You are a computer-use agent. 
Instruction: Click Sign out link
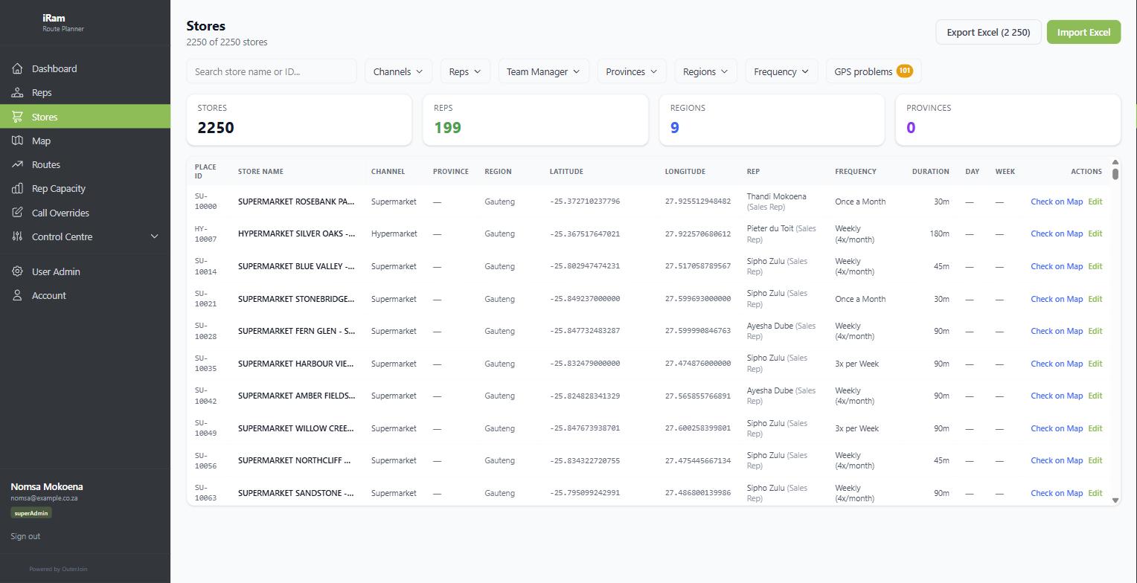[25, 536]
